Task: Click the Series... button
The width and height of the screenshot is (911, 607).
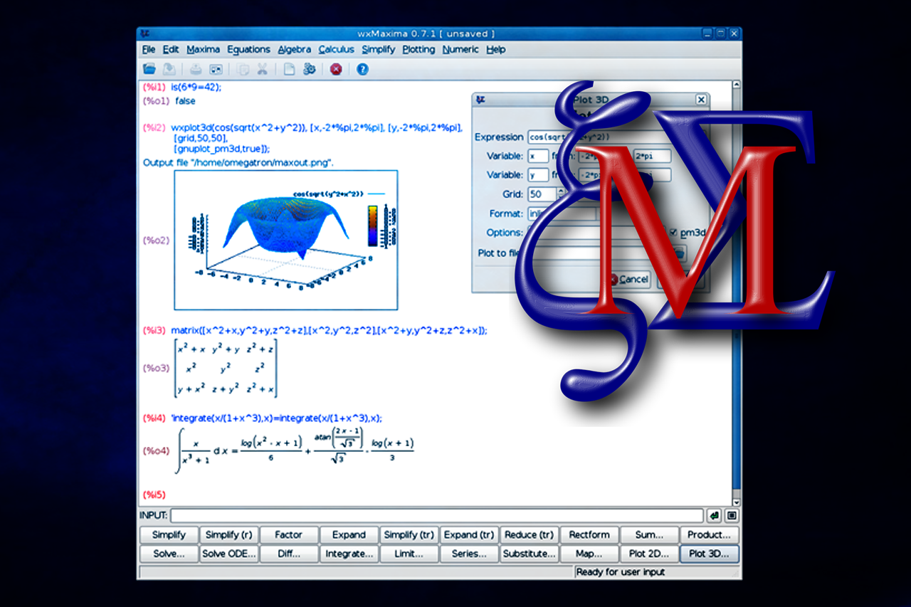Action: click(x=469, y=554)
